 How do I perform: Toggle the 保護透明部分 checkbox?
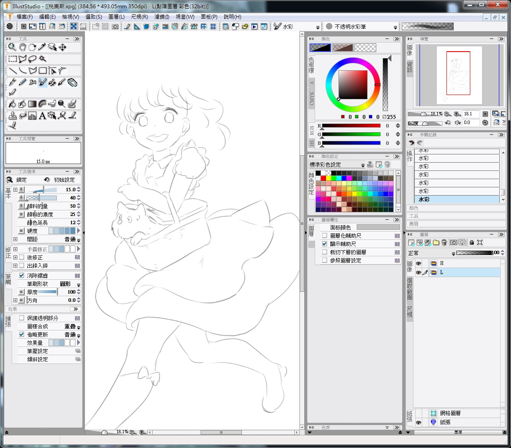coord(21,318)
